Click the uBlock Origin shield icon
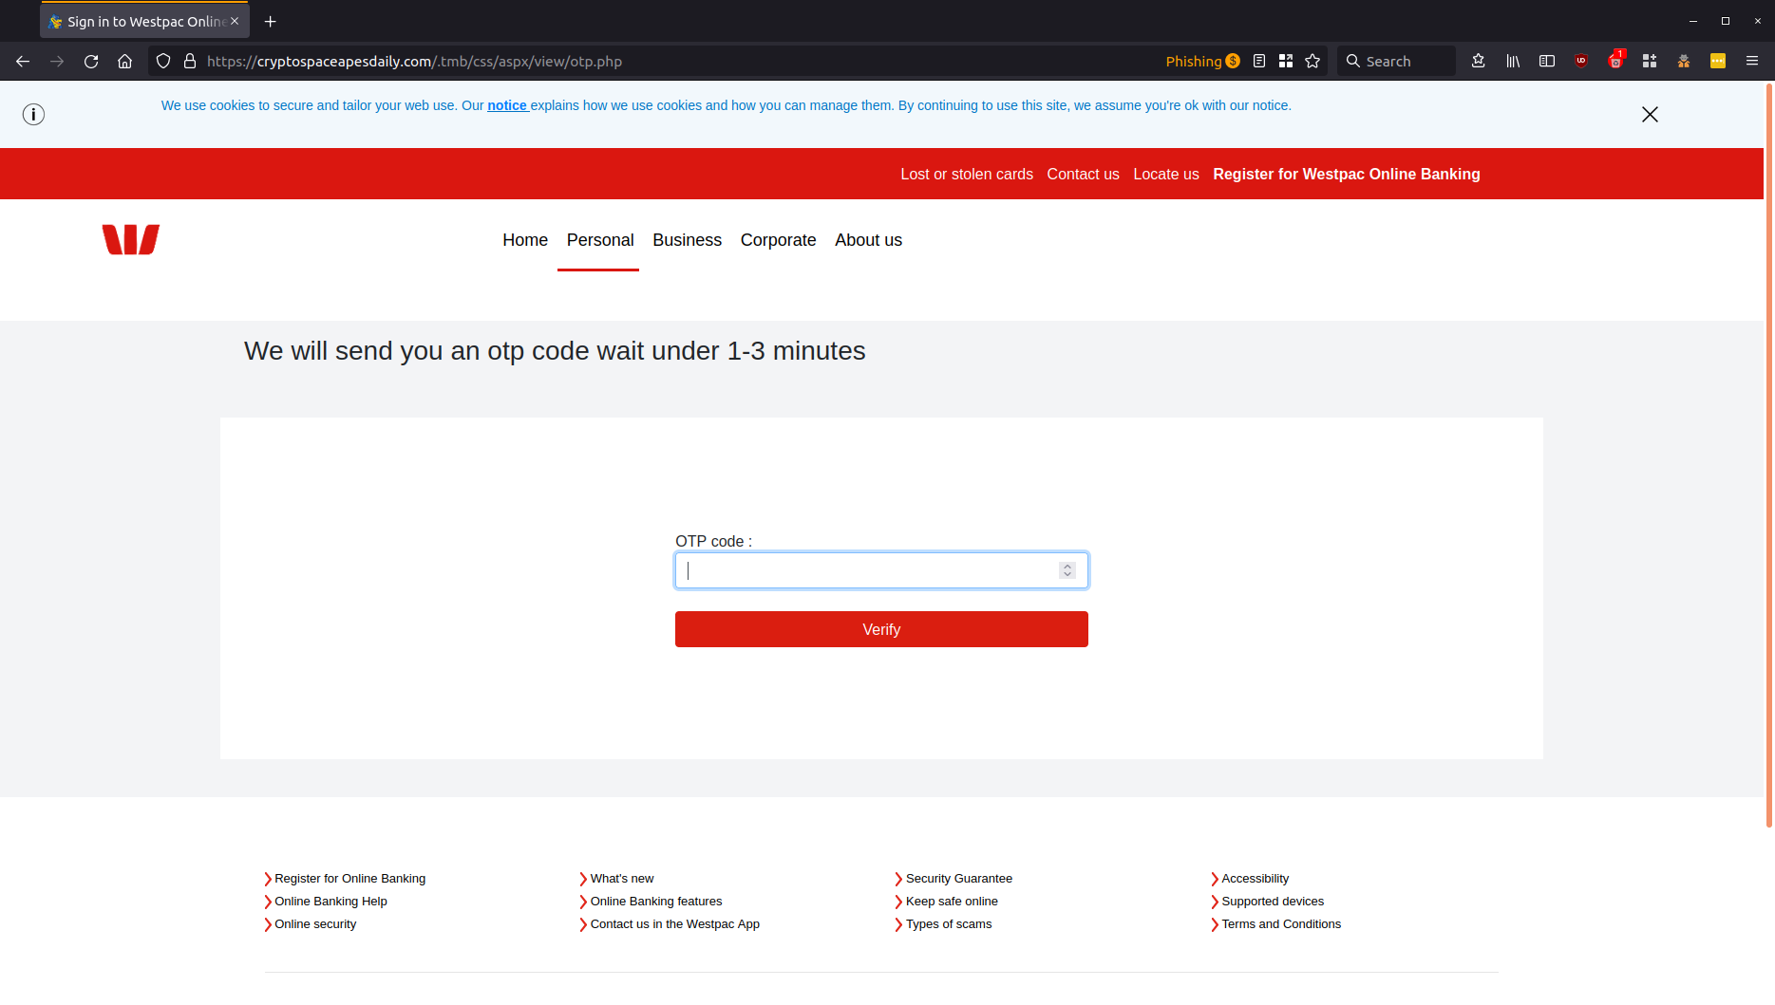1775x1005 pixels. (1581, 60)
